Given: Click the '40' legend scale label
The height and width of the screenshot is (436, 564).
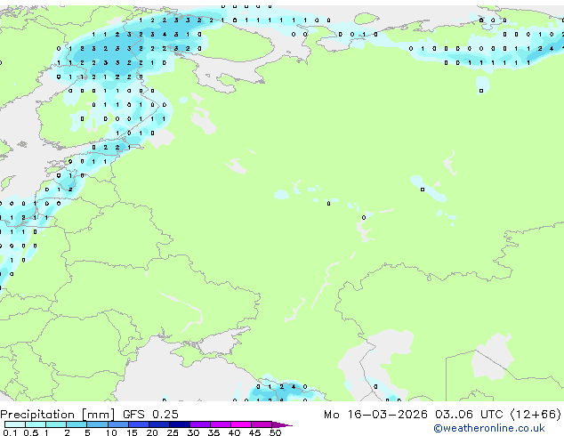Looking at the screenshot, I should (x=234, y=432).
